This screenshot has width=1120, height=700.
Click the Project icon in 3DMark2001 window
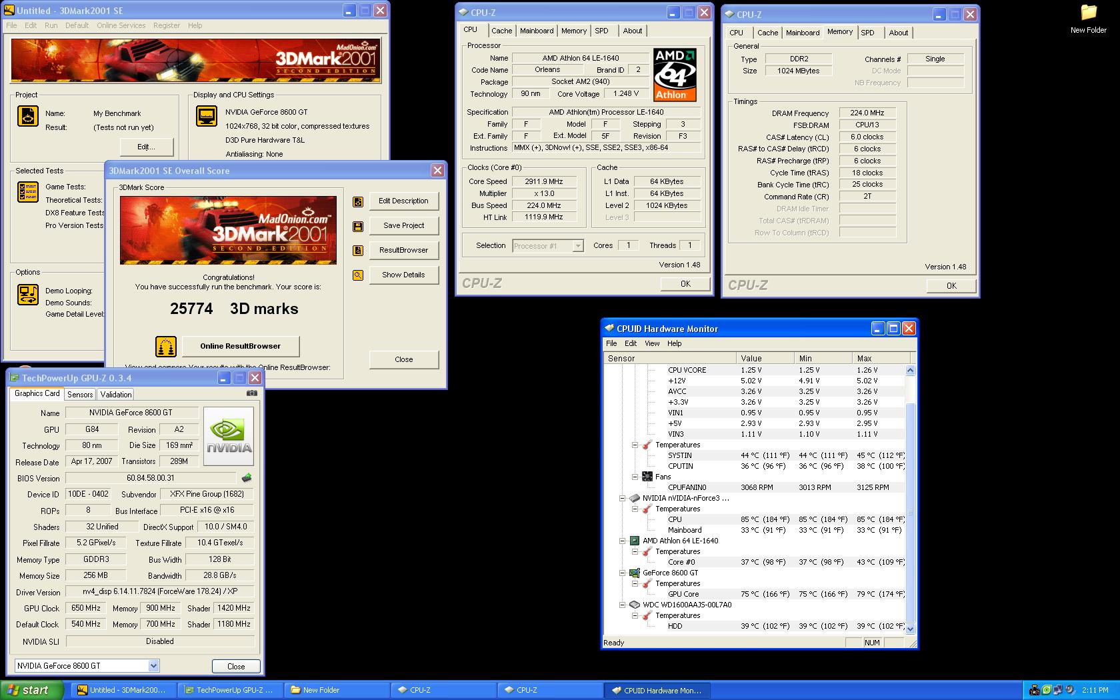pyautogui.click(x=28, y=116)
